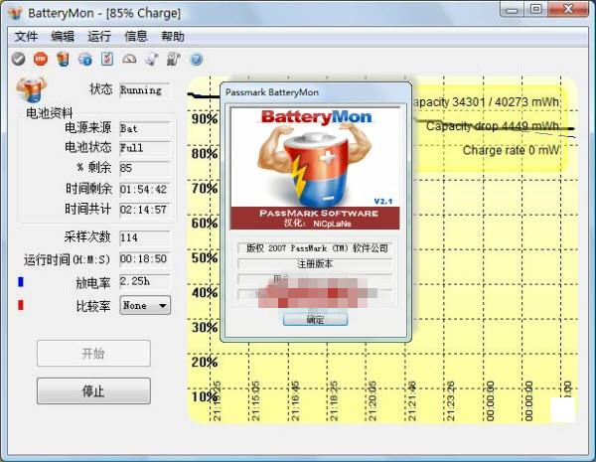Click the 注册版本 text in dialog
This screenshot has width=596, height=462.
coord(315,263)
